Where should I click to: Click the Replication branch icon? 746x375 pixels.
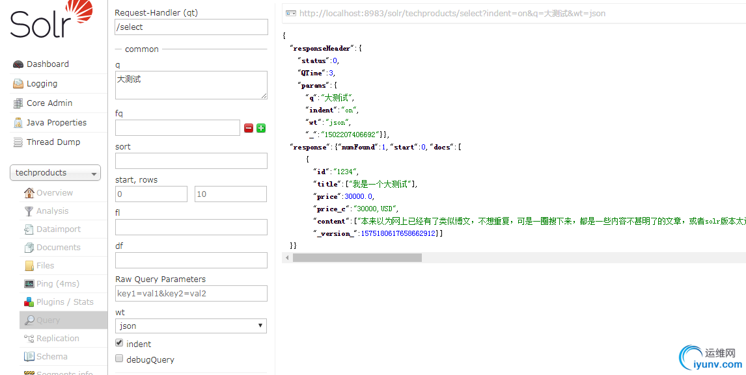coord(29,339)
